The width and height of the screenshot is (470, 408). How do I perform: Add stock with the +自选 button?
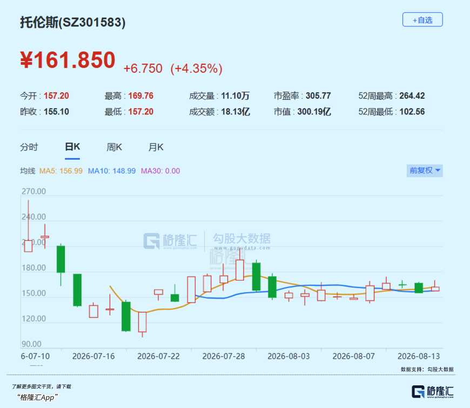pyautogui.click(x=422, y=20)
